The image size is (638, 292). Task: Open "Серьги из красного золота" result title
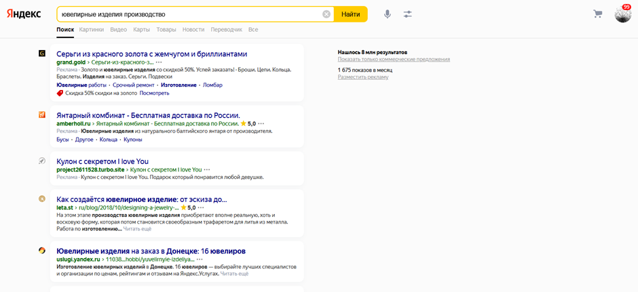[x=152, y=54]
